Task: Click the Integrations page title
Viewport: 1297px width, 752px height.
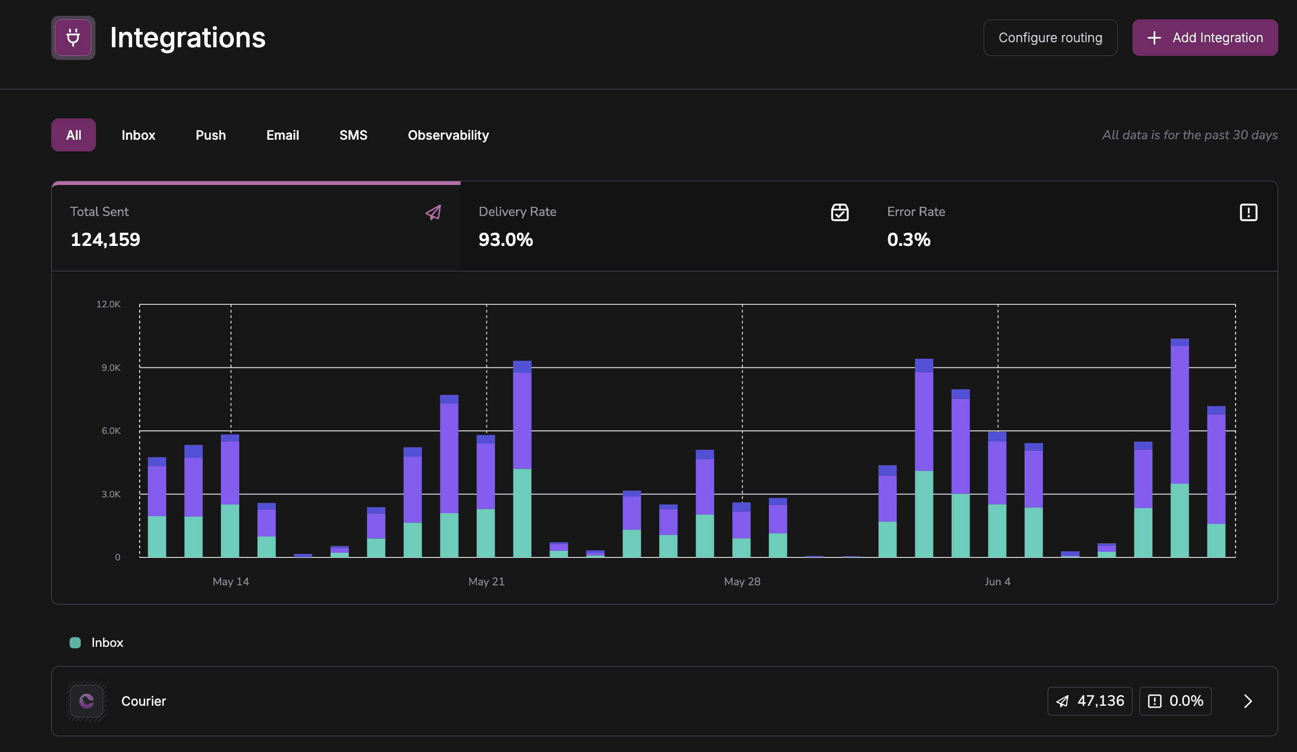Action: click(187, 38)
